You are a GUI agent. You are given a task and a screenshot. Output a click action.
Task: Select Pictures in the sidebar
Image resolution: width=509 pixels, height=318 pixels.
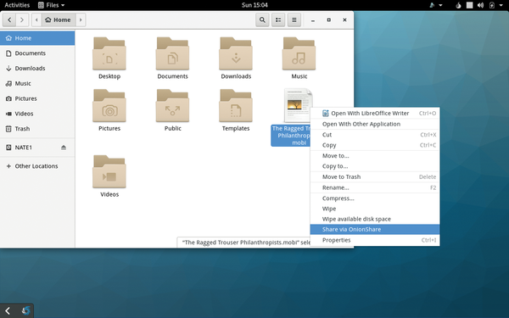click(37, 98)
